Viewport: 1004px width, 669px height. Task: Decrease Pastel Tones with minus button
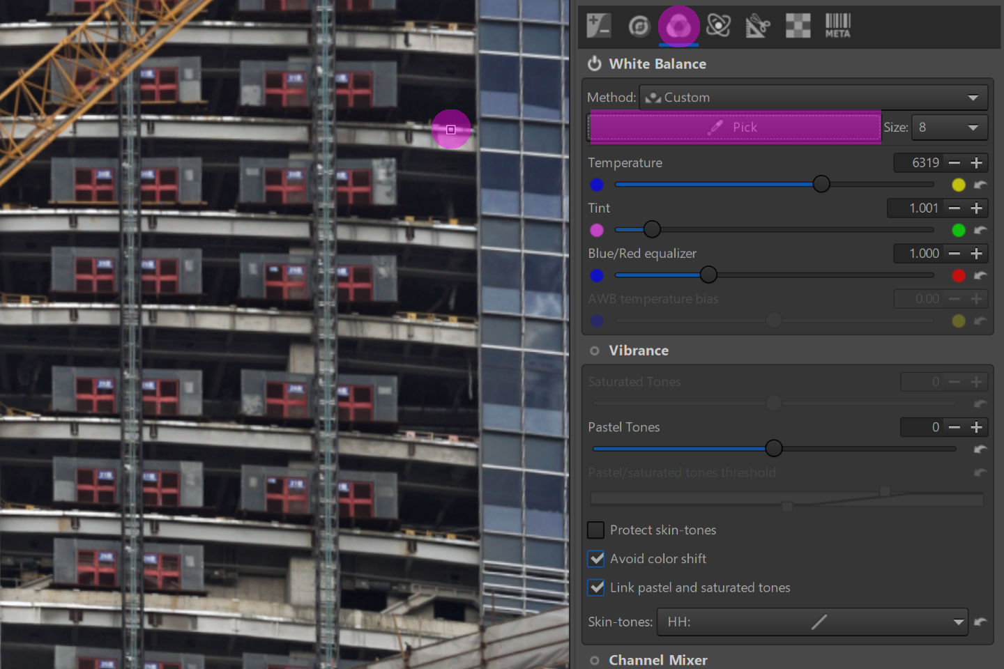pyautogui.click(x=954, y=426)
